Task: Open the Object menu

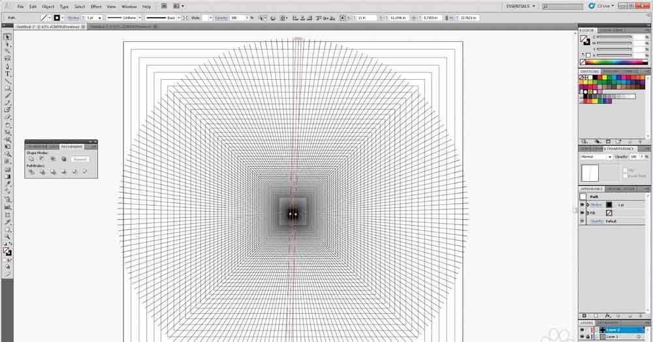Action: tap(48, 7)
